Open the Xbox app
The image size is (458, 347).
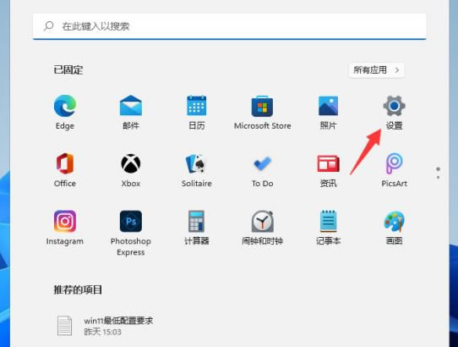131,170
